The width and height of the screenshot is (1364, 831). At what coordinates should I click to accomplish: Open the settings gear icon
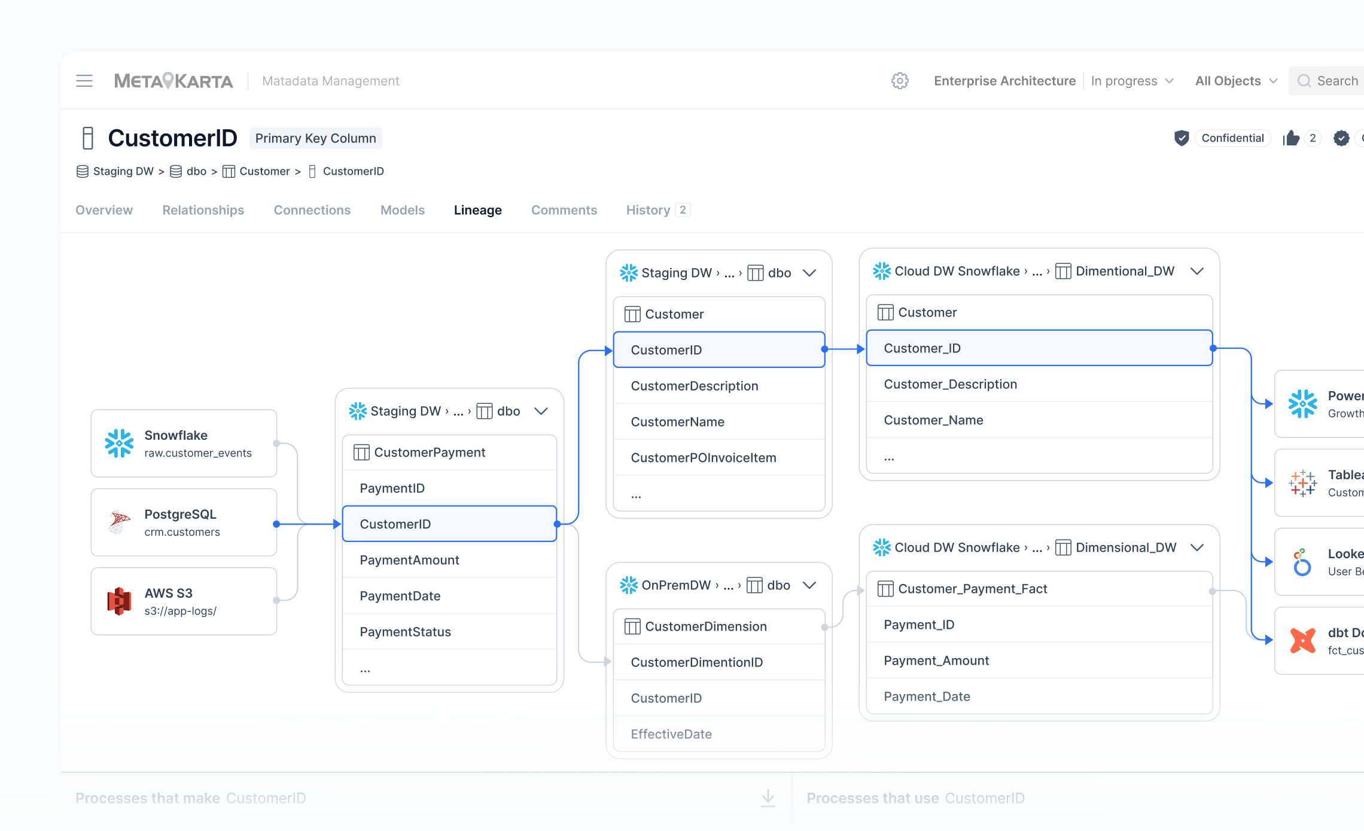coord(900,81)
